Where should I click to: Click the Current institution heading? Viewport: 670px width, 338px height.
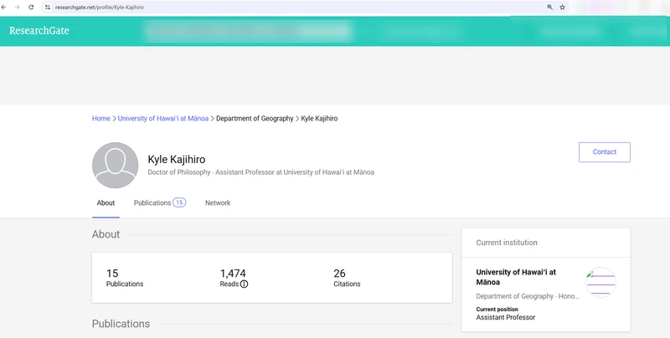pyautogui.click(x=507, y=243)
